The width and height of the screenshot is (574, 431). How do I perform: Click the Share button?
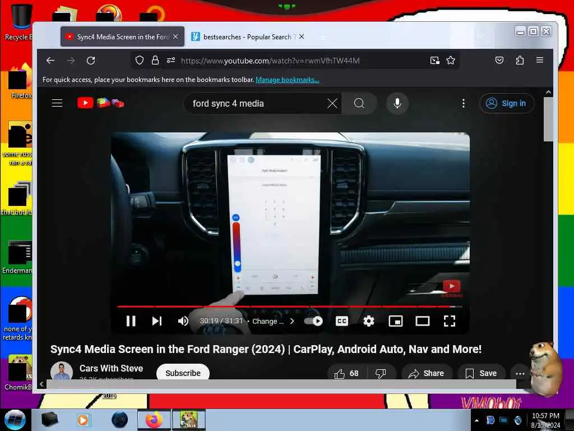(x=427, y=373)
